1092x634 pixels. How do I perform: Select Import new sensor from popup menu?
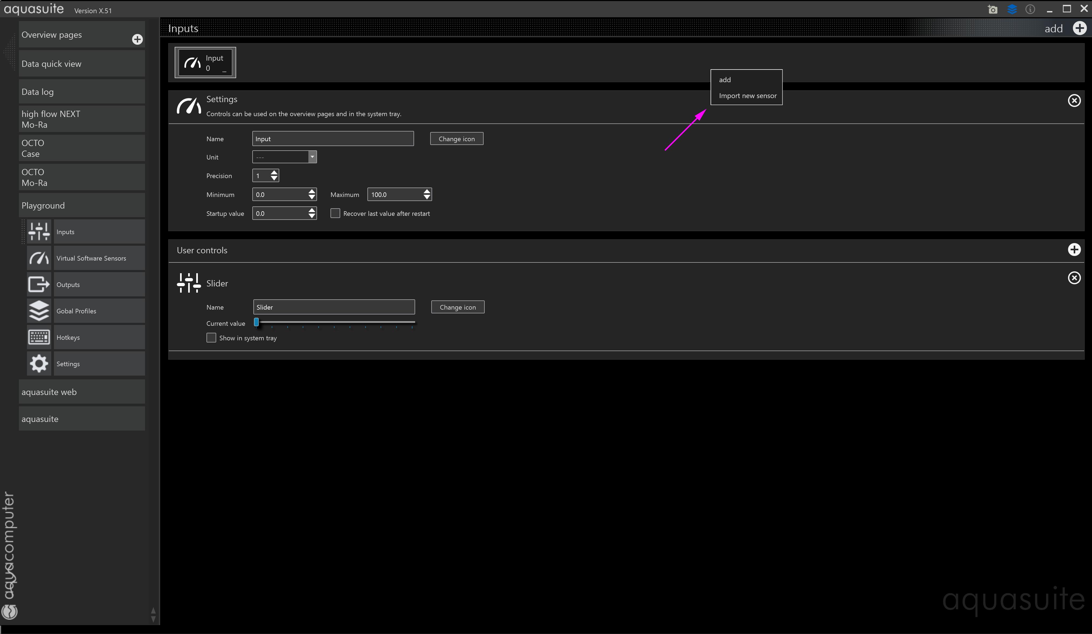pos(747,96)
